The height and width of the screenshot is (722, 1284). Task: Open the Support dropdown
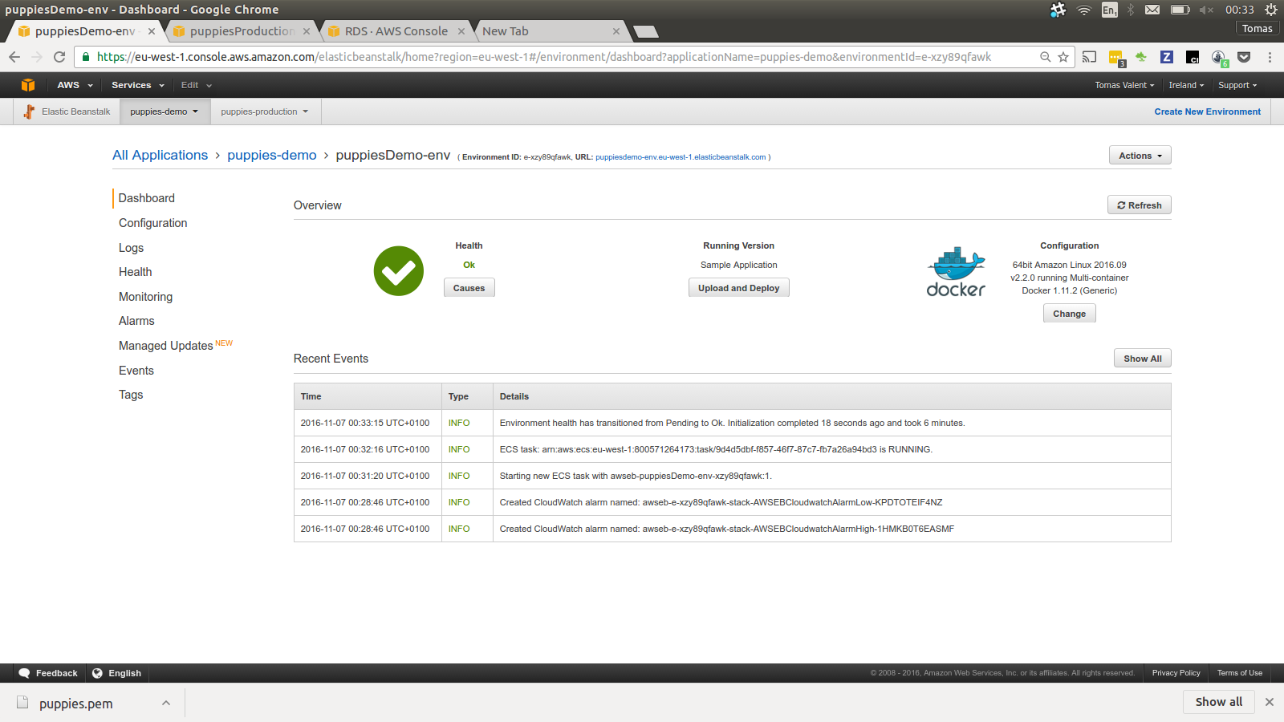1237,85
